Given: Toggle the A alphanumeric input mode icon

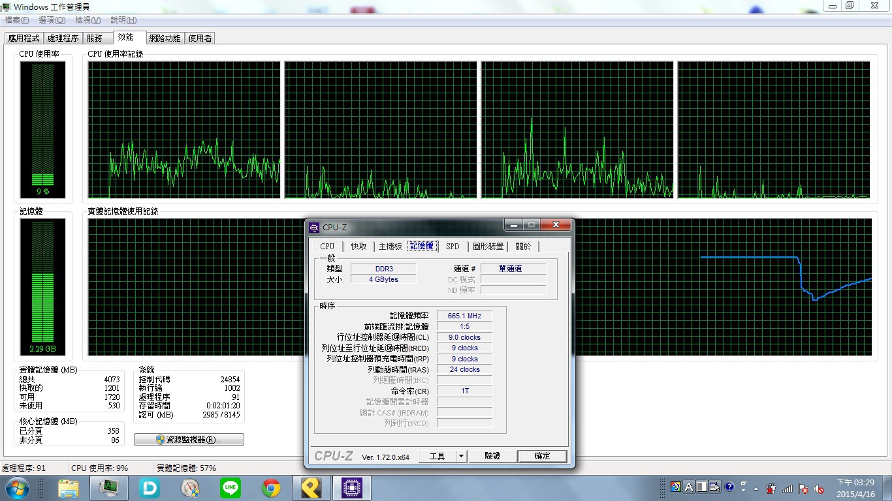Looking at the screenshot, I should (x=689, y=487).
